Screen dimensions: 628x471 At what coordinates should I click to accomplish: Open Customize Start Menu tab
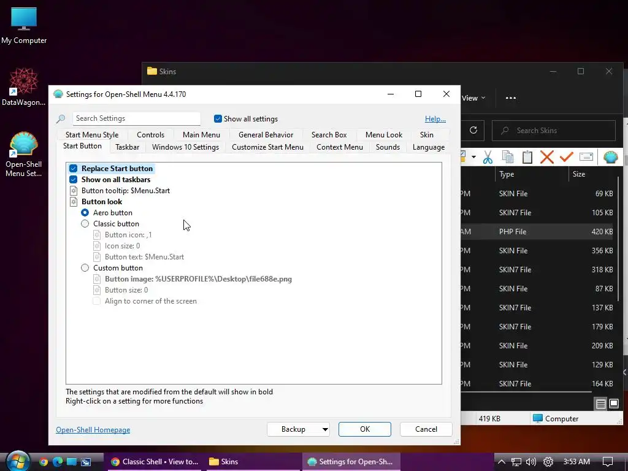[267, 147]
